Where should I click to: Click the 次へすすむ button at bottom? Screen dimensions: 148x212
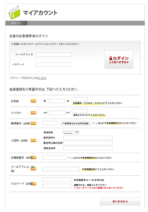click(120, 201)
